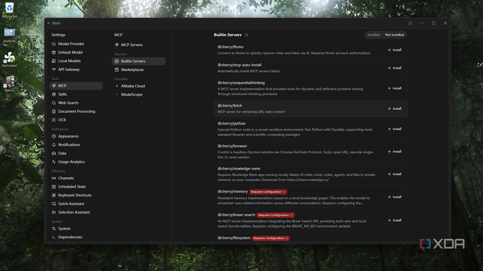Viewport: 483px width, 271px height.
Task: Open Appearance preferences
Action: pyautogui.click(x=76, y=136)
